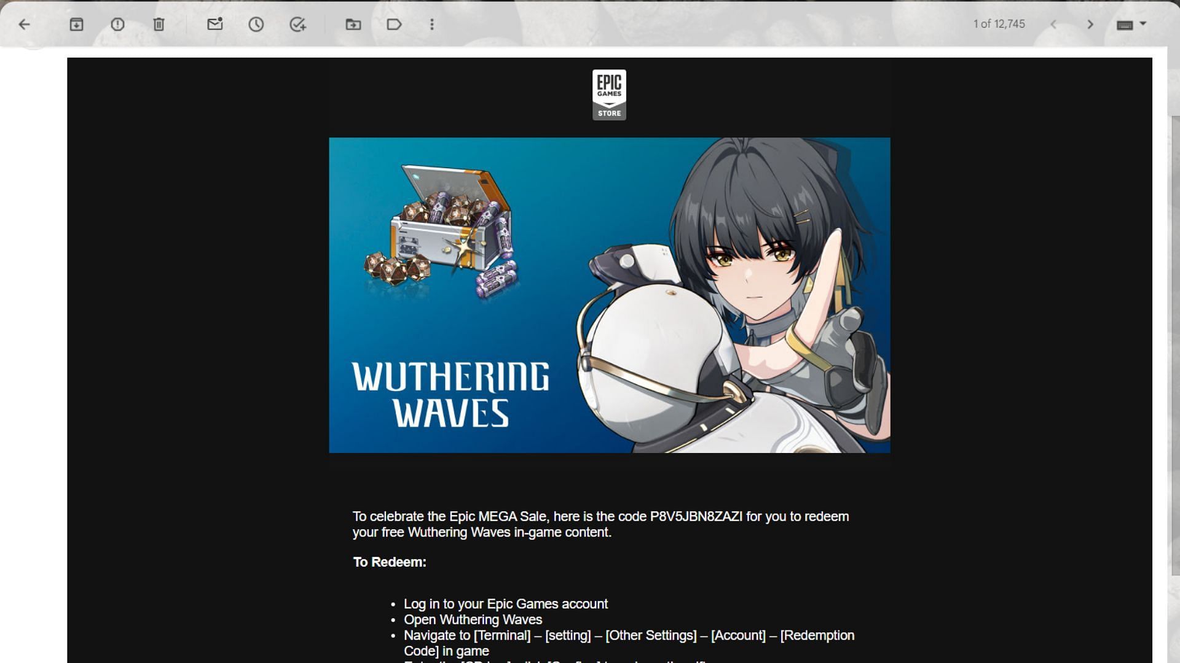Click the Epic Games Store logo
Image resolution: width=1180 pixels, height=663 pixels.
[609, 95]
